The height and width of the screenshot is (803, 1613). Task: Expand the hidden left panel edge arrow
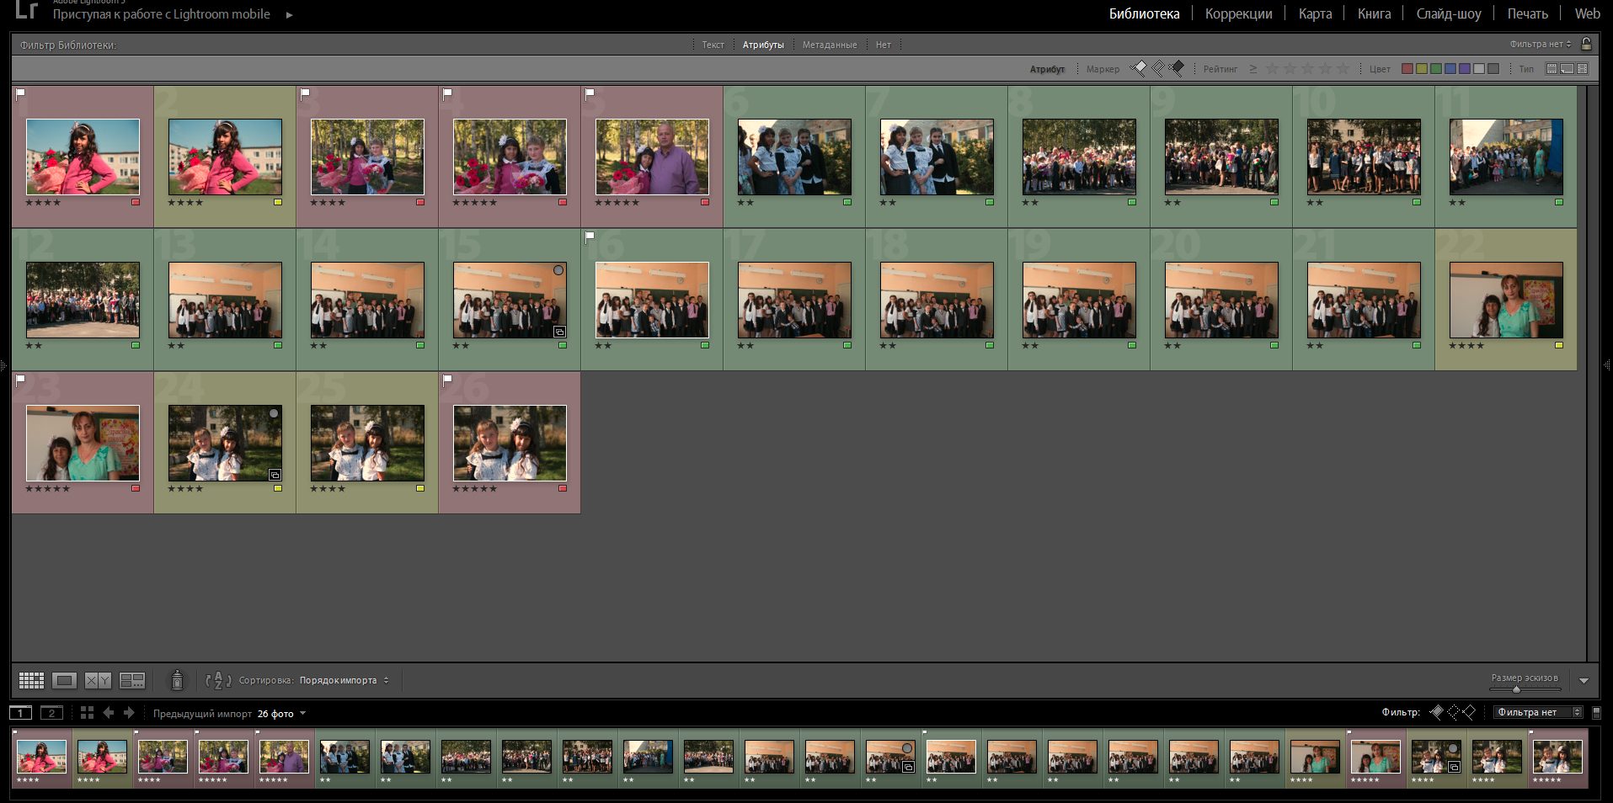[3, 365]
